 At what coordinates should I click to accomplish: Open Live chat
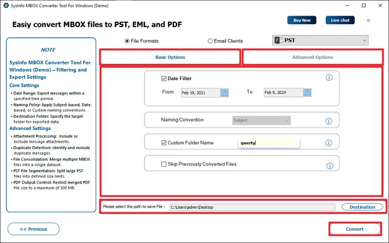[x=340, y=20]
